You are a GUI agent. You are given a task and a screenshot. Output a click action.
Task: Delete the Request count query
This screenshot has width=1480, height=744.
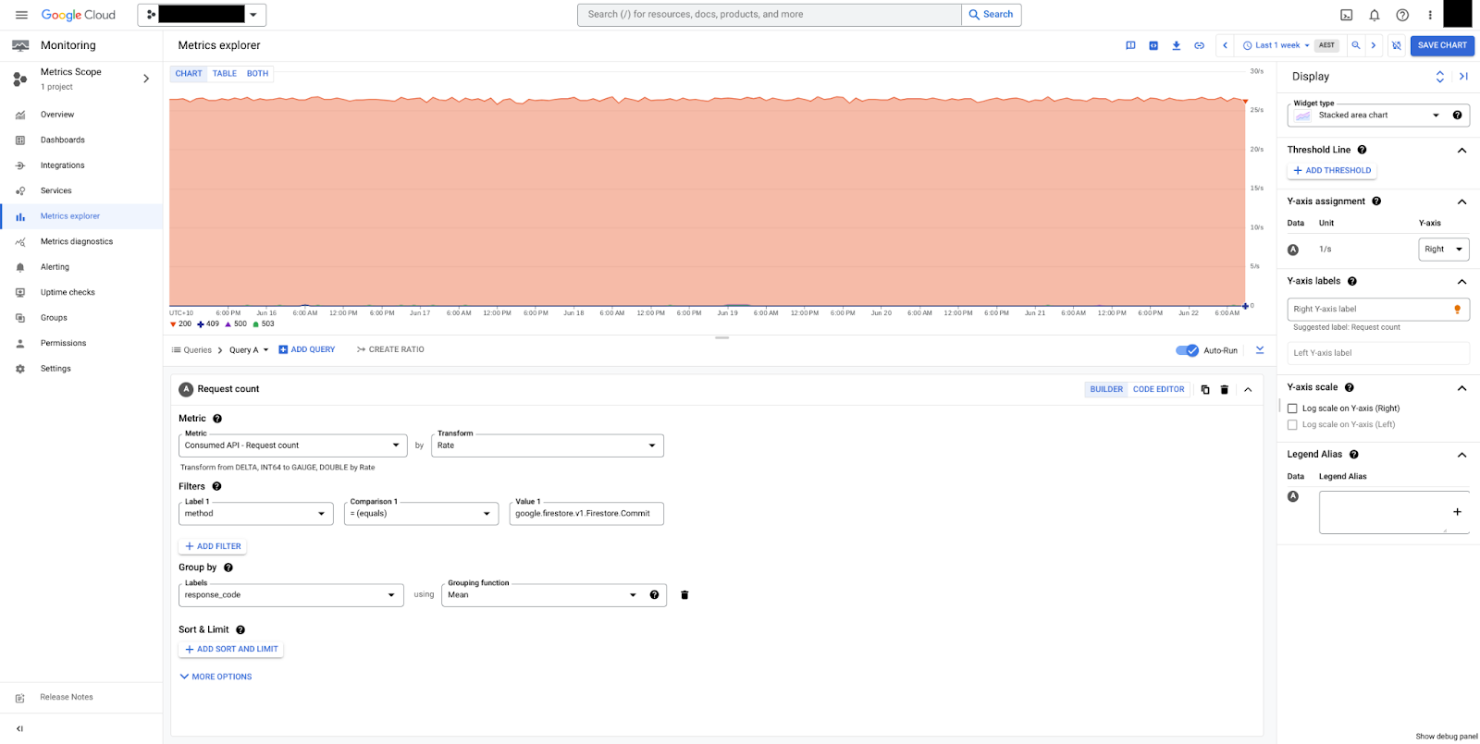click(1224, 390)
